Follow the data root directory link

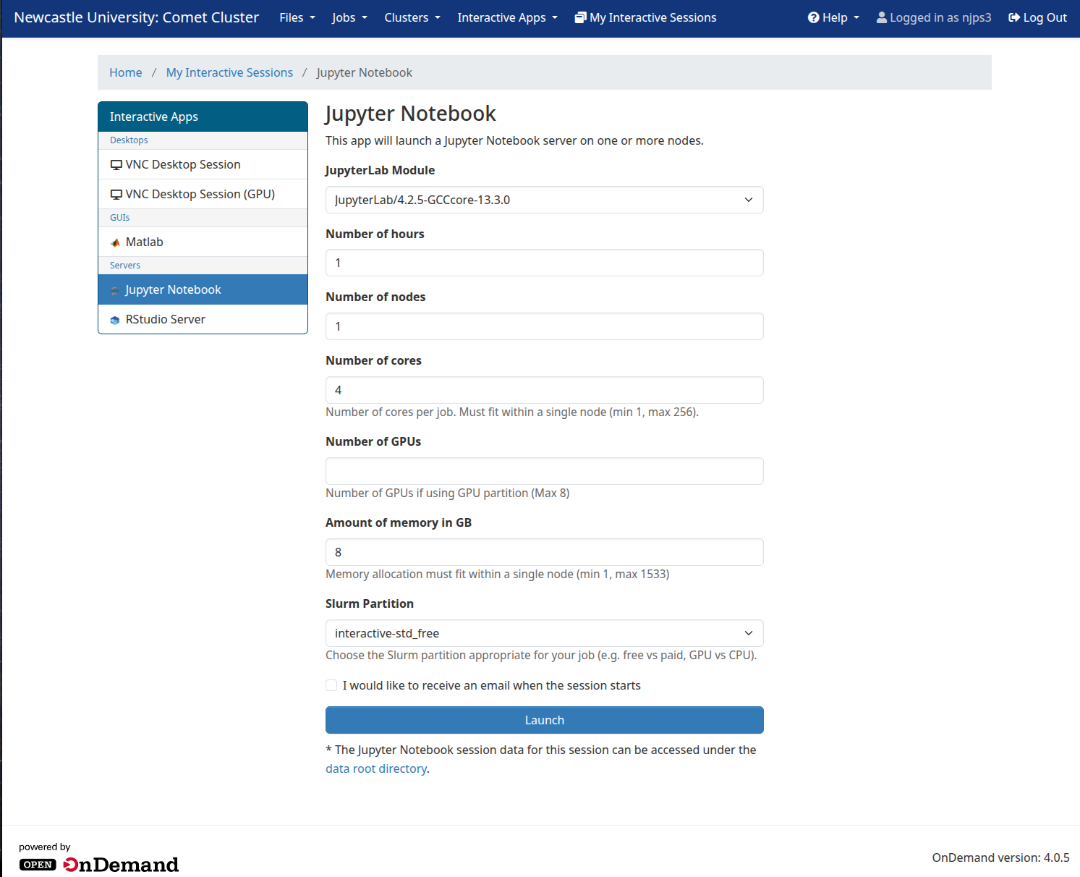click(375, 768)
